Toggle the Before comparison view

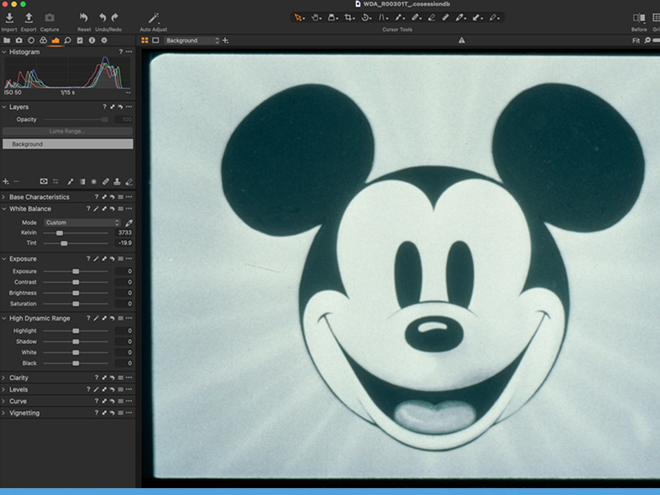639,18
